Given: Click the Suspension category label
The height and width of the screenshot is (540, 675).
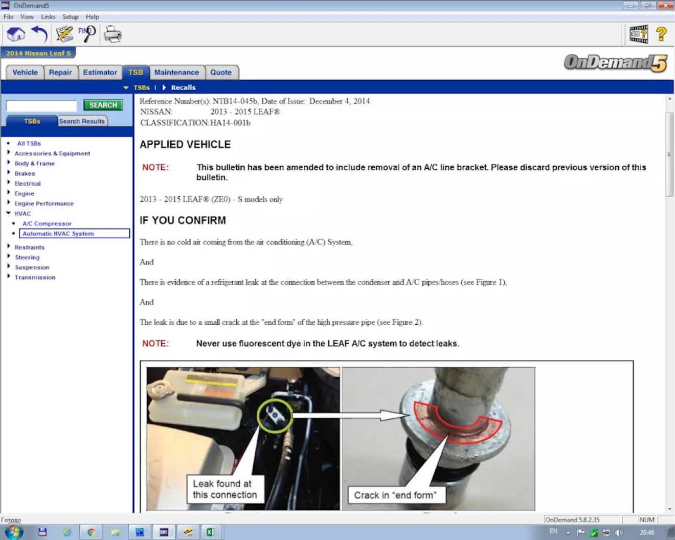Looking at the screenshot, I should click(32, 267).
